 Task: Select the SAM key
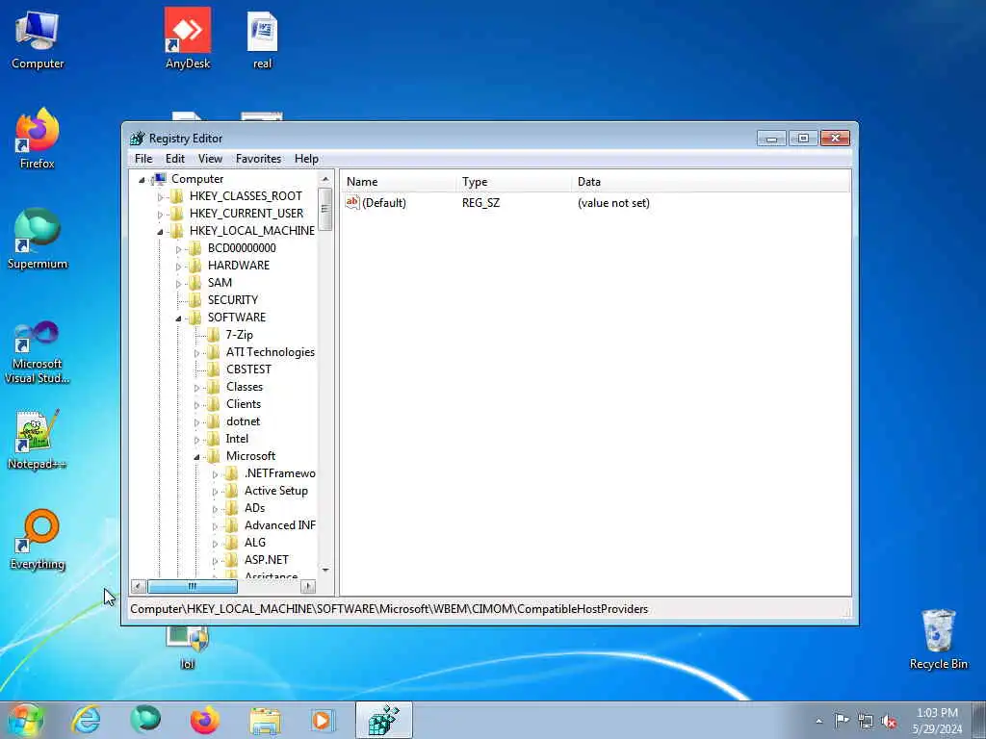coord(220,283)
